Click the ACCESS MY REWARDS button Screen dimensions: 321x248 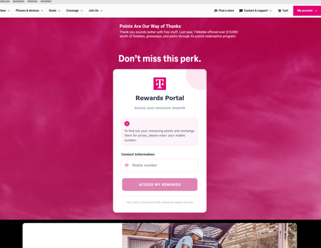(x=160, y=185)
